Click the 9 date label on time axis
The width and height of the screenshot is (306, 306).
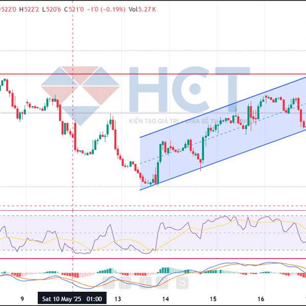[x=22, y=299]
